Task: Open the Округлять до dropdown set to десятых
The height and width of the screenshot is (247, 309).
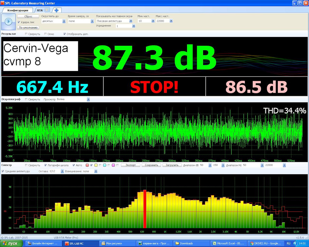Action: pyautogui.click(x=64, y=21)
